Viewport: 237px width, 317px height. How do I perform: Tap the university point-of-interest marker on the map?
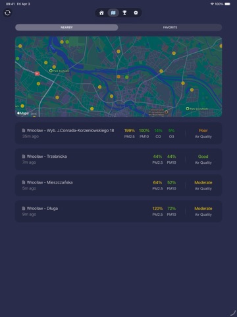[167, 112]
